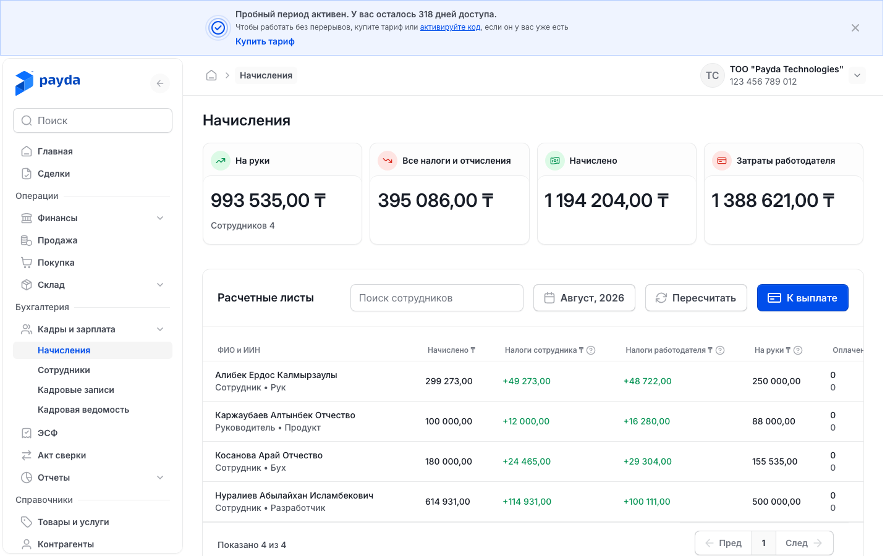Open 'Главная' in the sidebar
Viewport: 890px width, 556px height.
[x=93, y=151]
